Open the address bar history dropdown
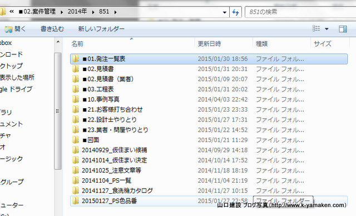Image resolution: width=356 pixels, height=216 pixels. click(225, 12)
